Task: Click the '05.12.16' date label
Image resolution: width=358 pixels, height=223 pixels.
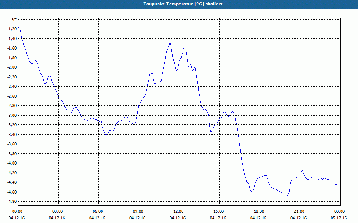Action: (x=339, y=218)
